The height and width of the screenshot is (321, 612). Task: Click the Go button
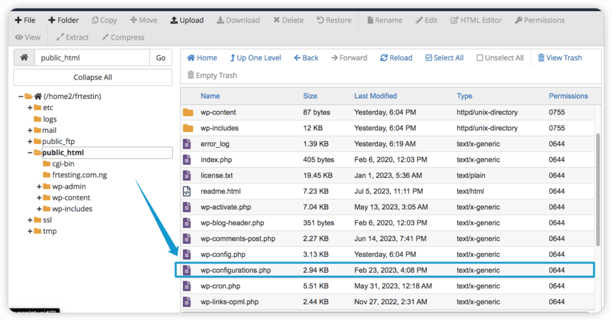tap(160, 58)
